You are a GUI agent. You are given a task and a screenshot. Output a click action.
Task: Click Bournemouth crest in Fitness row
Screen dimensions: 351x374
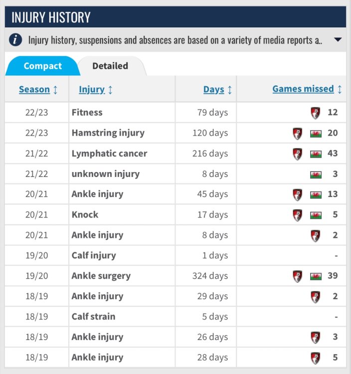[x=315, y=113]
